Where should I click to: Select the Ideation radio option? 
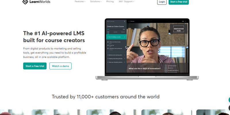tap(166, 68)
